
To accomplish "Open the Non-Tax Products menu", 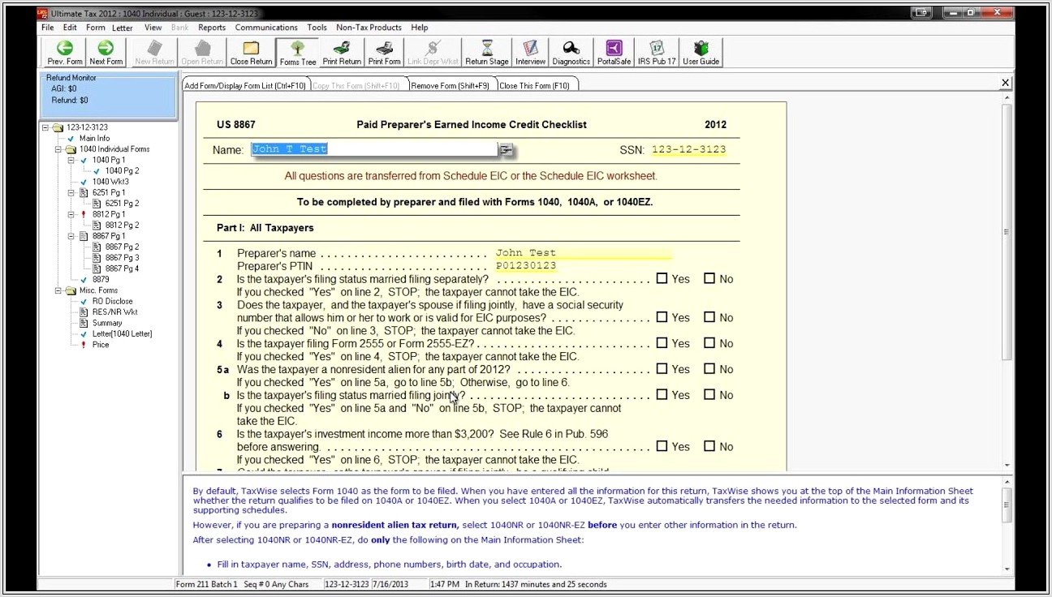I will point(369,28).
